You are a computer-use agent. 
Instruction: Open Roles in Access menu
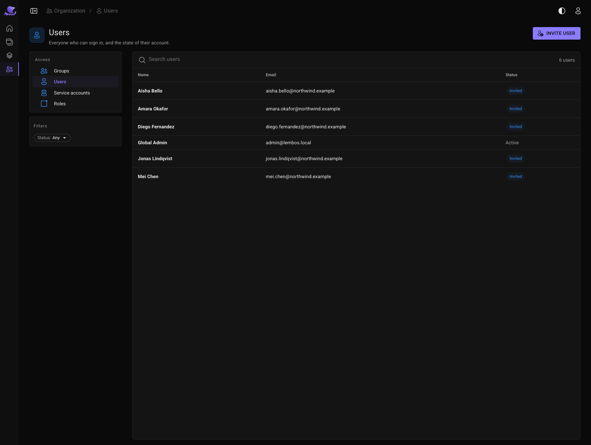tap(75, 104)
